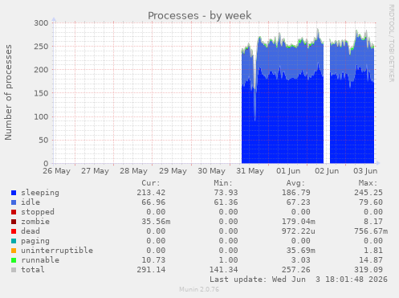The width and height of the screenshot is (399, 298).
Task: Click the '03 Jun' x-axis label
Action: 365,171
